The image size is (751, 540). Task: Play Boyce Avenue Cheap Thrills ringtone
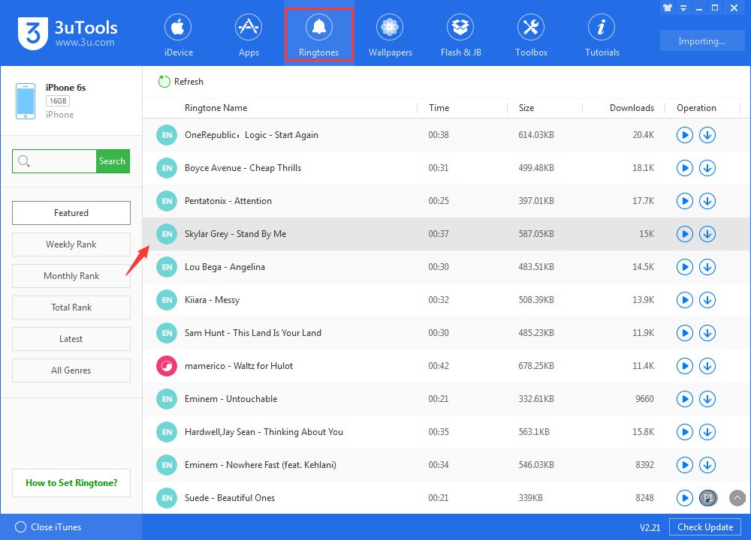(x=684, y=168)
